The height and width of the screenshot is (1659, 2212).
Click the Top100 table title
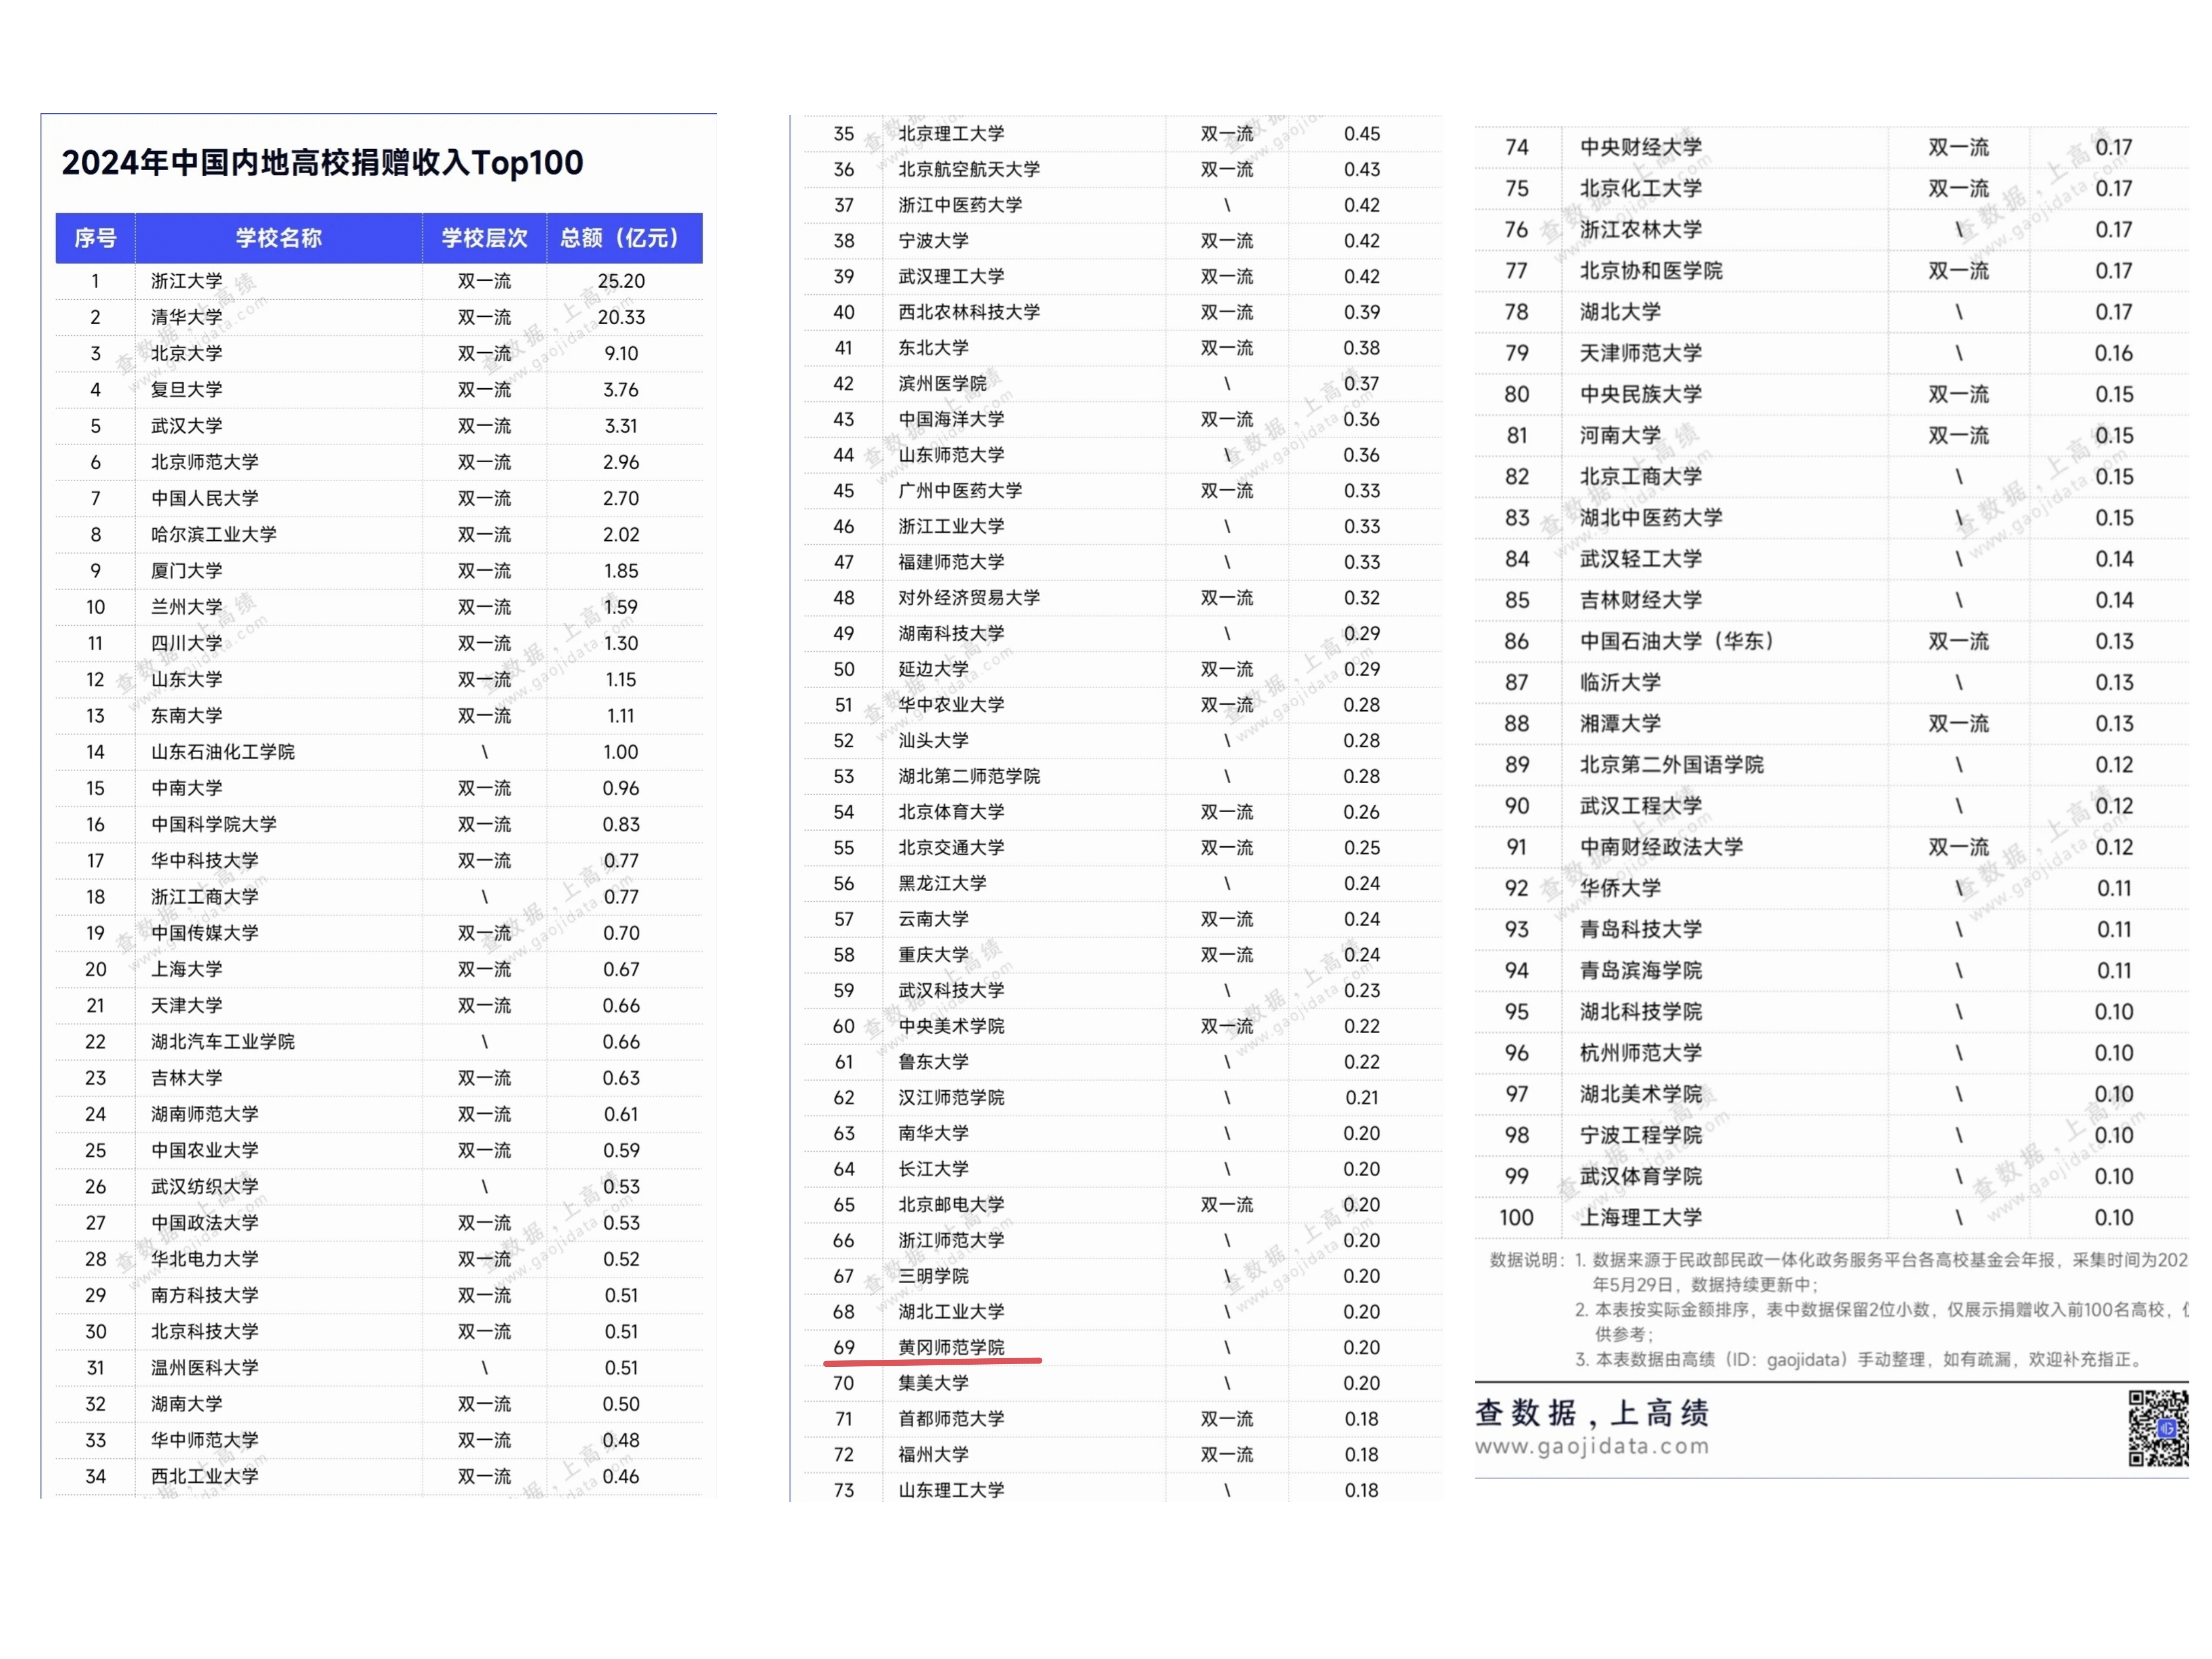[x=322, y=162]
